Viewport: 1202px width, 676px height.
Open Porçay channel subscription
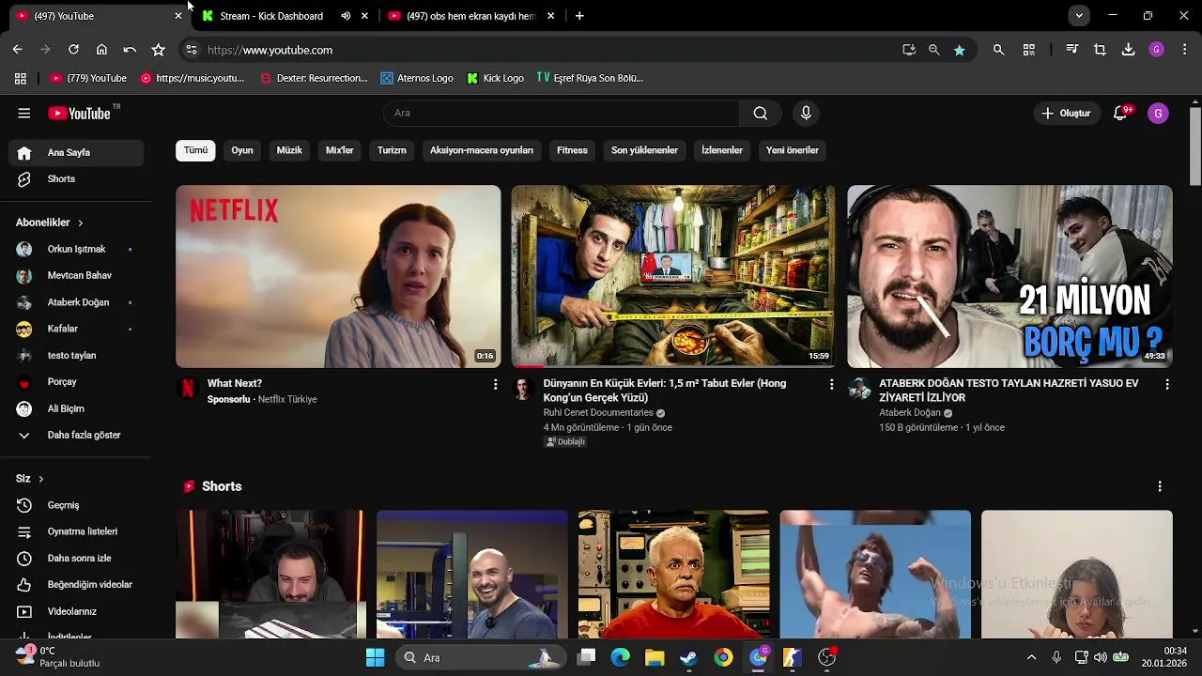pyautogui.click(x=76, y=382)
